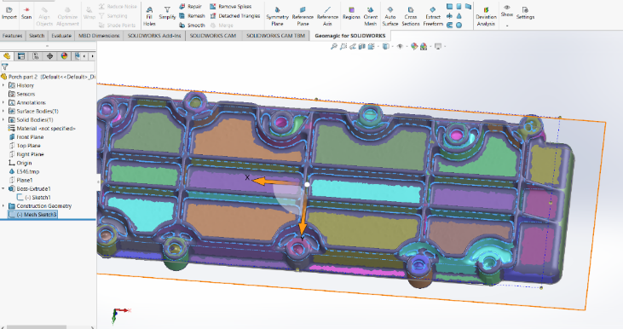Open Deviation Analysis
This screenshot has width=623, height=329.
pos(486,16)
